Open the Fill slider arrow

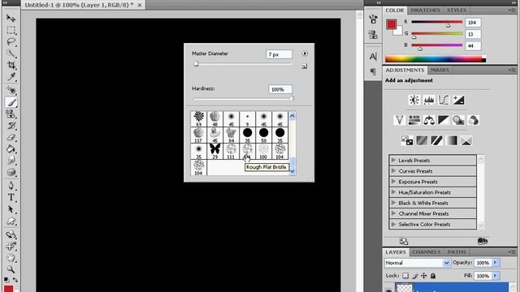[x=496, y=276]
